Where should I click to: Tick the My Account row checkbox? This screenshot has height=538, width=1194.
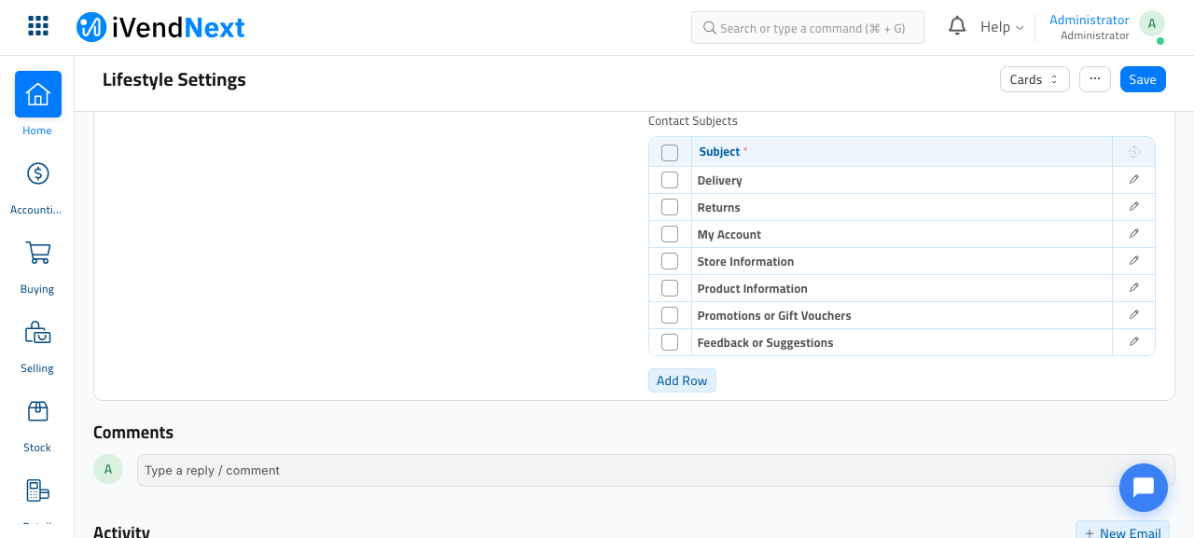(670, 234)
